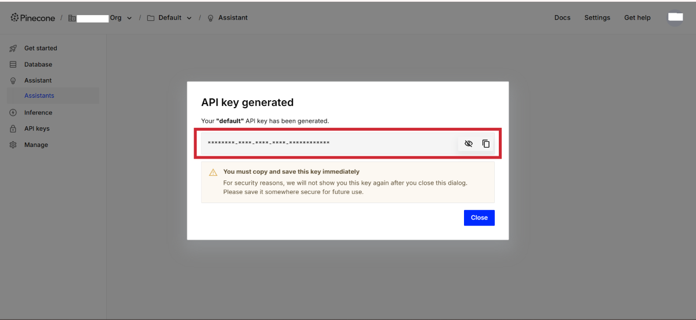Click the Inference sidebar icon
This screenshot has width=696, height=320.
coord(13,113)
